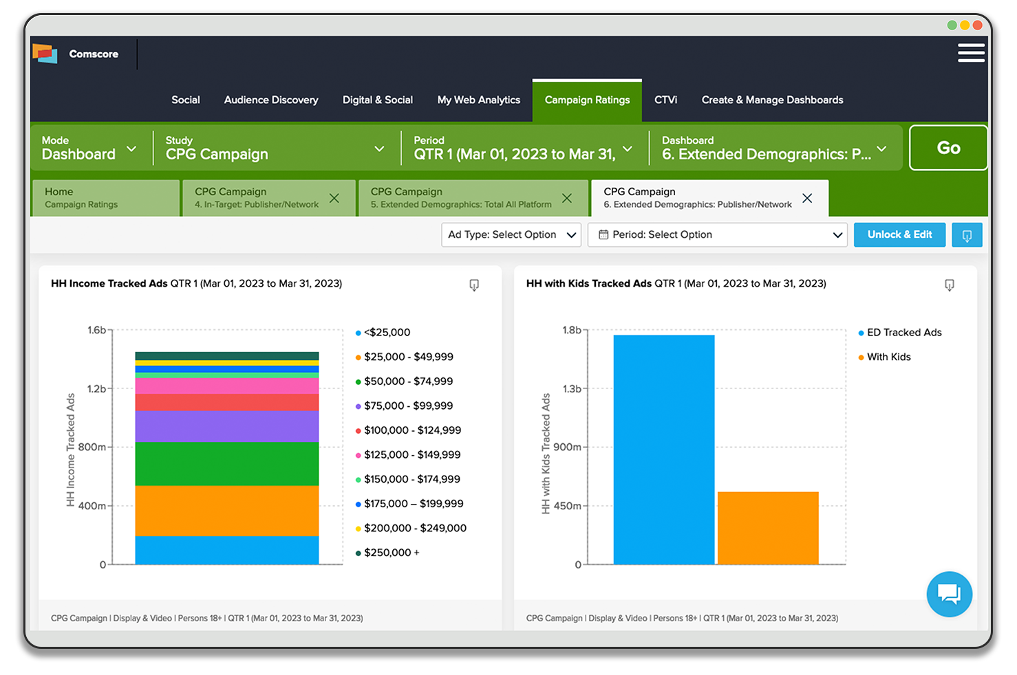This screenshot has width=1017, height=675.
Task: Expand the Ad Type dropdown
Action: point(511,235)
